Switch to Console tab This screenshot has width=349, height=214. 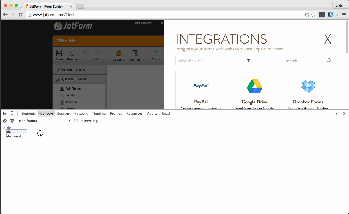(x=47, y=113)
